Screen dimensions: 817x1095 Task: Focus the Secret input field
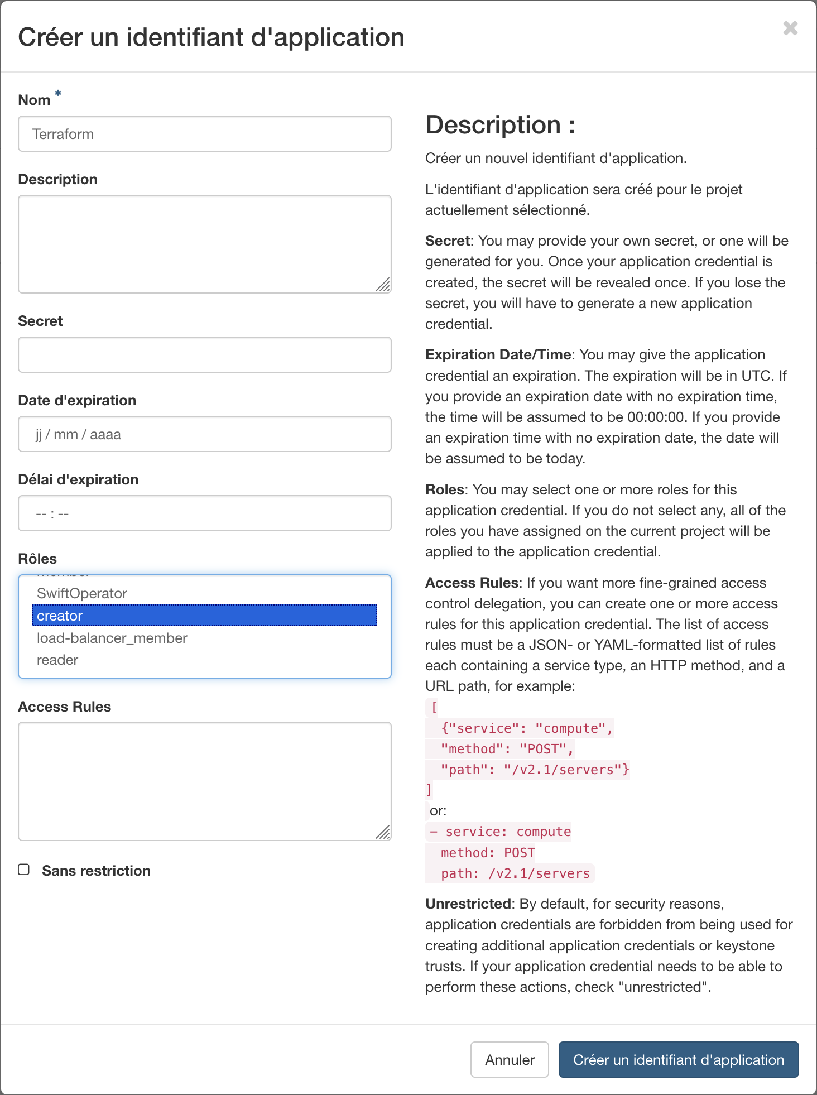205,355
